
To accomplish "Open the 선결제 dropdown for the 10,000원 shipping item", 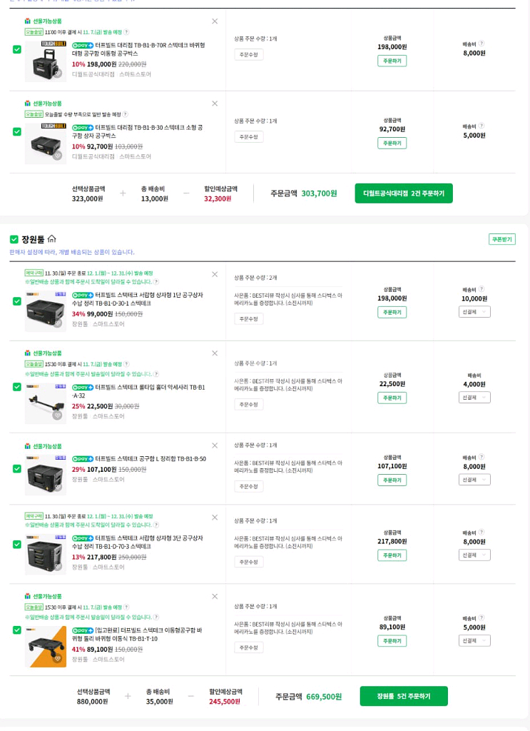I will [x=474, y=311].
